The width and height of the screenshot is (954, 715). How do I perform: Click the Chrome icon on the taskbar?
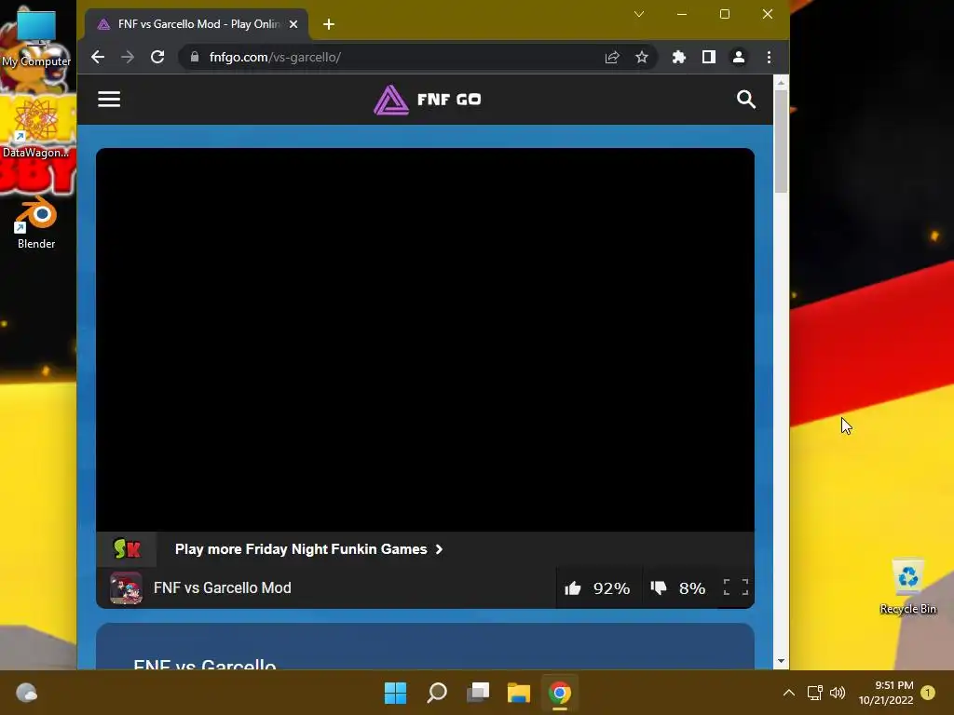click(560, 693)
